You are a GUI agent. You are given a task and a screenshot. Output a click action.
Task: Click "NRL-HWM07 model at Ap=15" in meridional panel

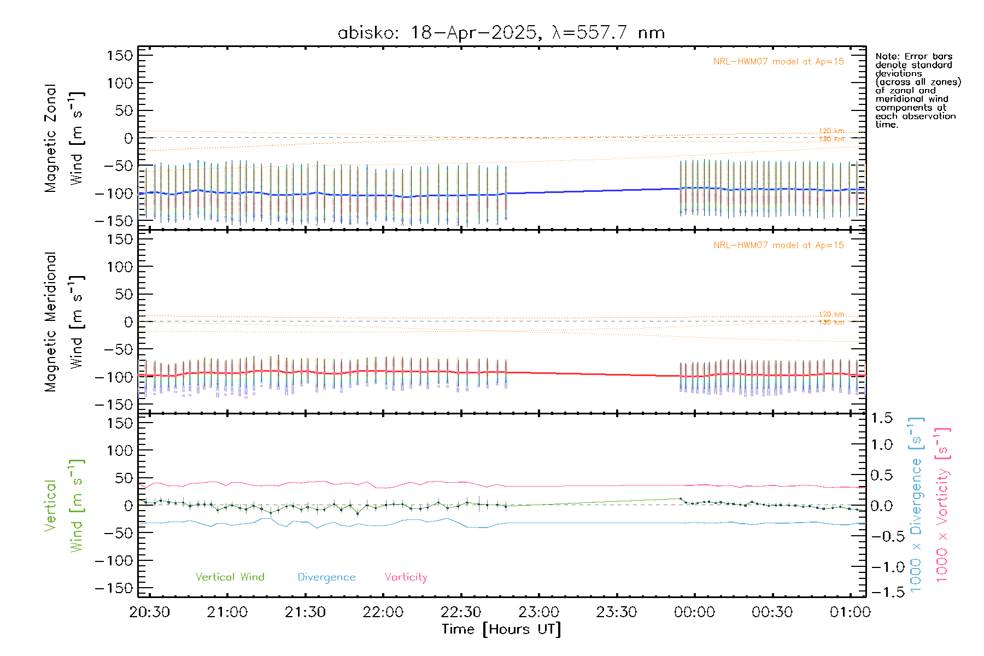coord(778,245)
